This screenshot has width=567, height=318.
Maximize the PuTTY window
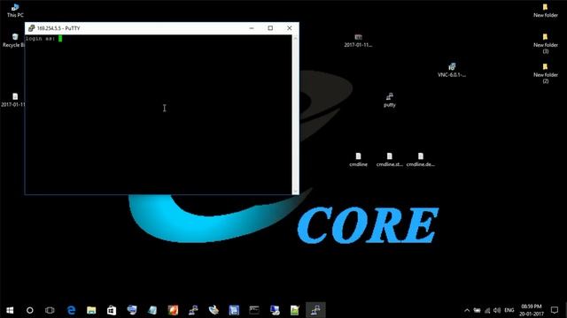tap(270, 28)
